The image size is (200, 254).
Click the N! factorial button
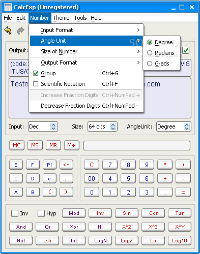(100, 227)
